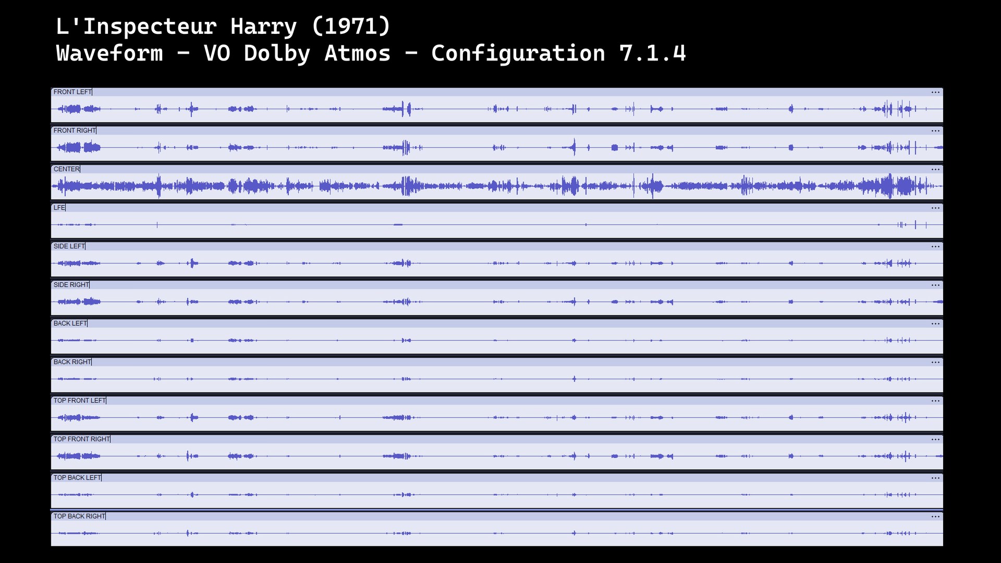Select the BACK RIGHT name label
The width and height of the screenshot is (1001, 563).
[71, 362]
